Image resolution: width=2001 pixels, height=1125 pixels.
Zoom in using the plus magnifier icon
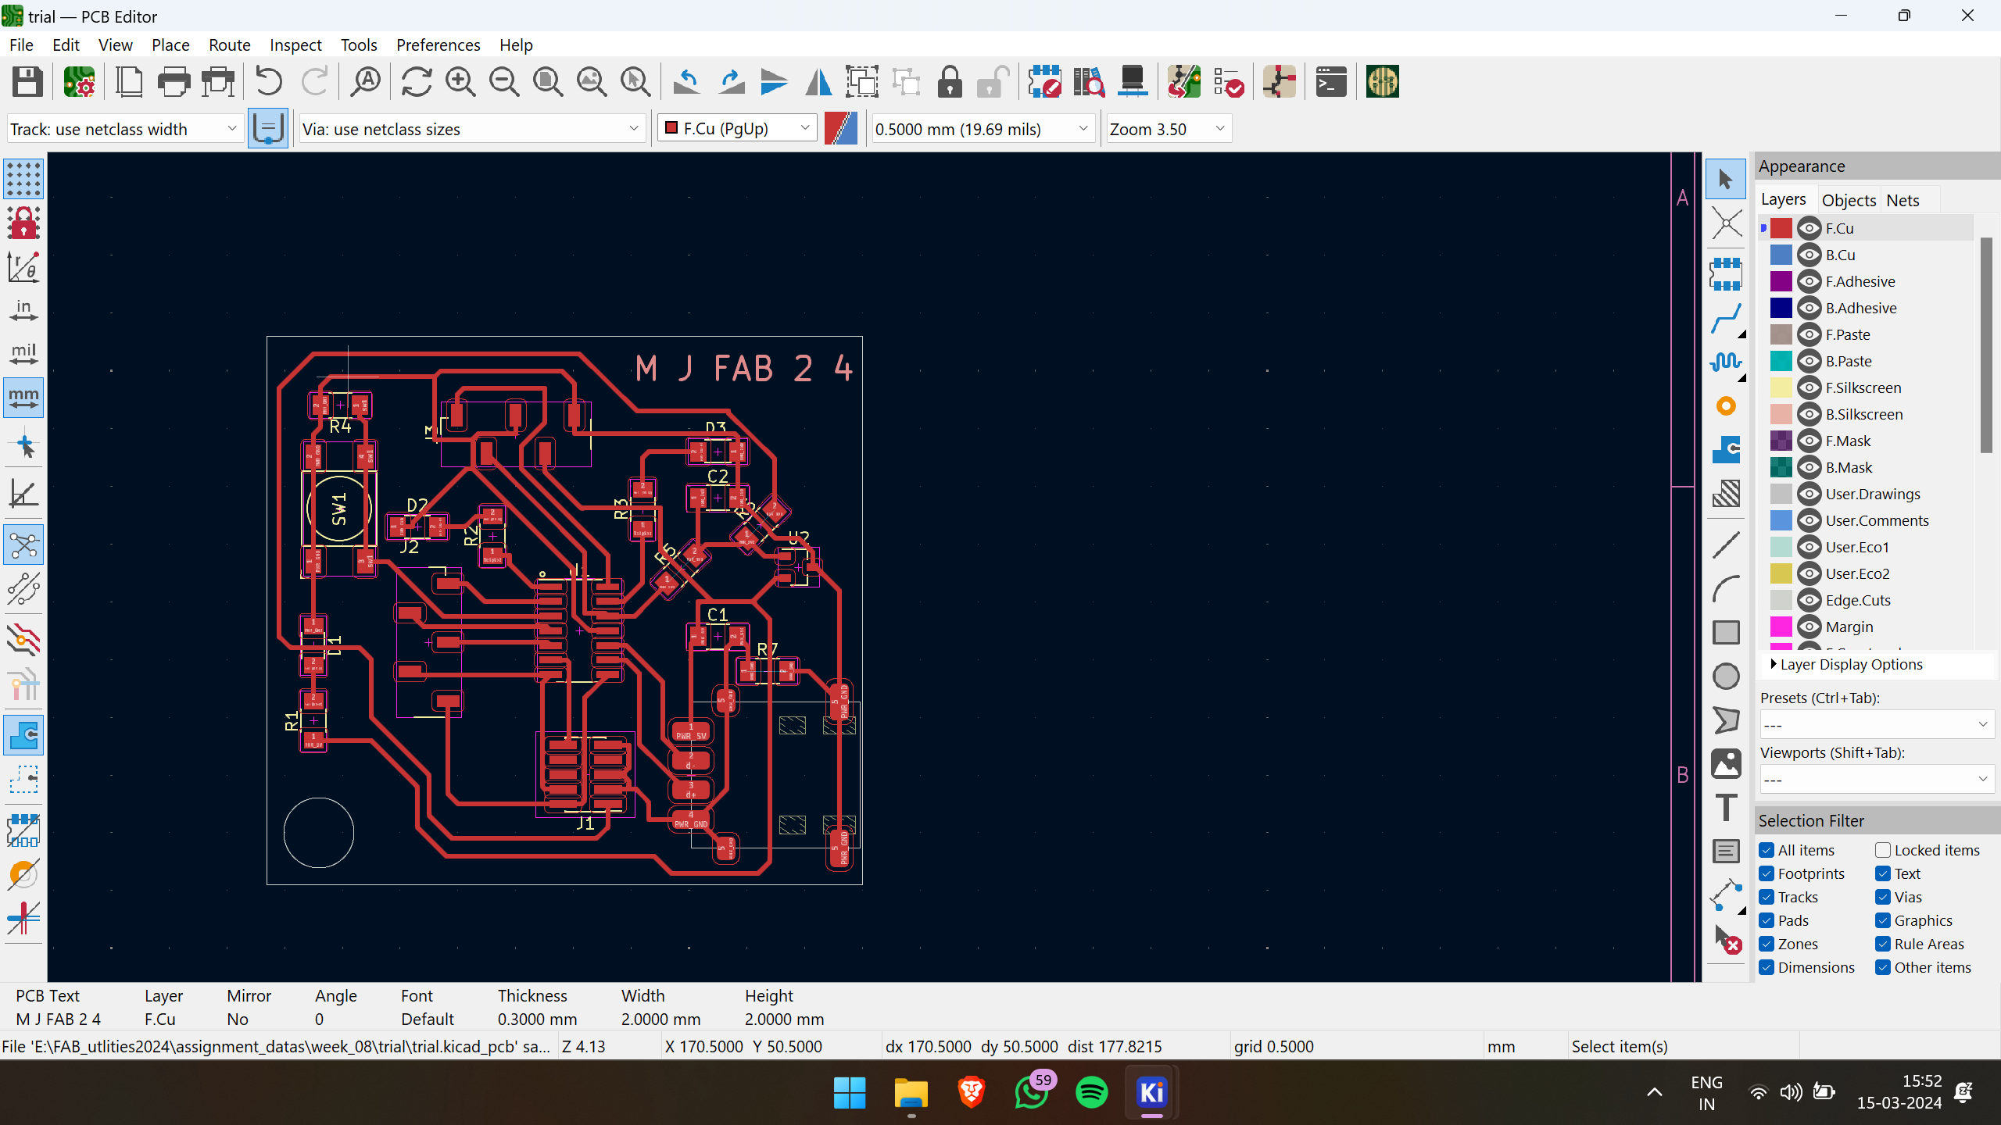460,81
